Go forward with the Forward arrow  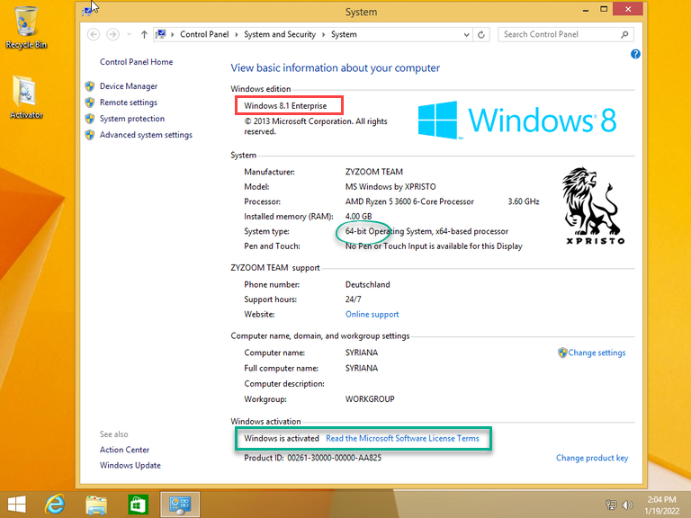[112, 34]
